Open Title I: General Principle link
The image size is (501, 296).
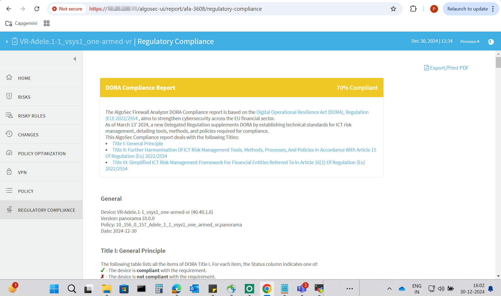click(x=138, y=143)
